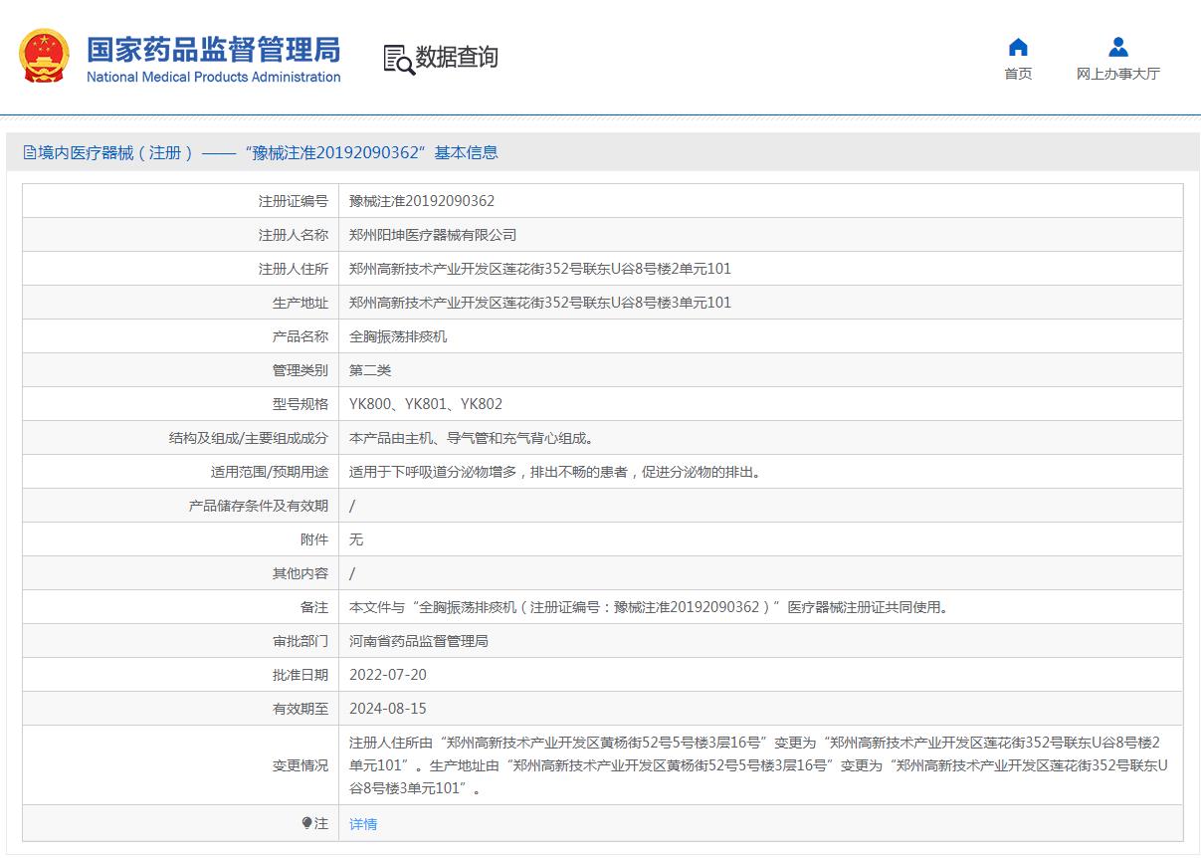The width and height of the screenshot is (1201, 858).
Task: Select registrant name 郑州阳坤医疗器械有限公司
Action: (433, 235)
